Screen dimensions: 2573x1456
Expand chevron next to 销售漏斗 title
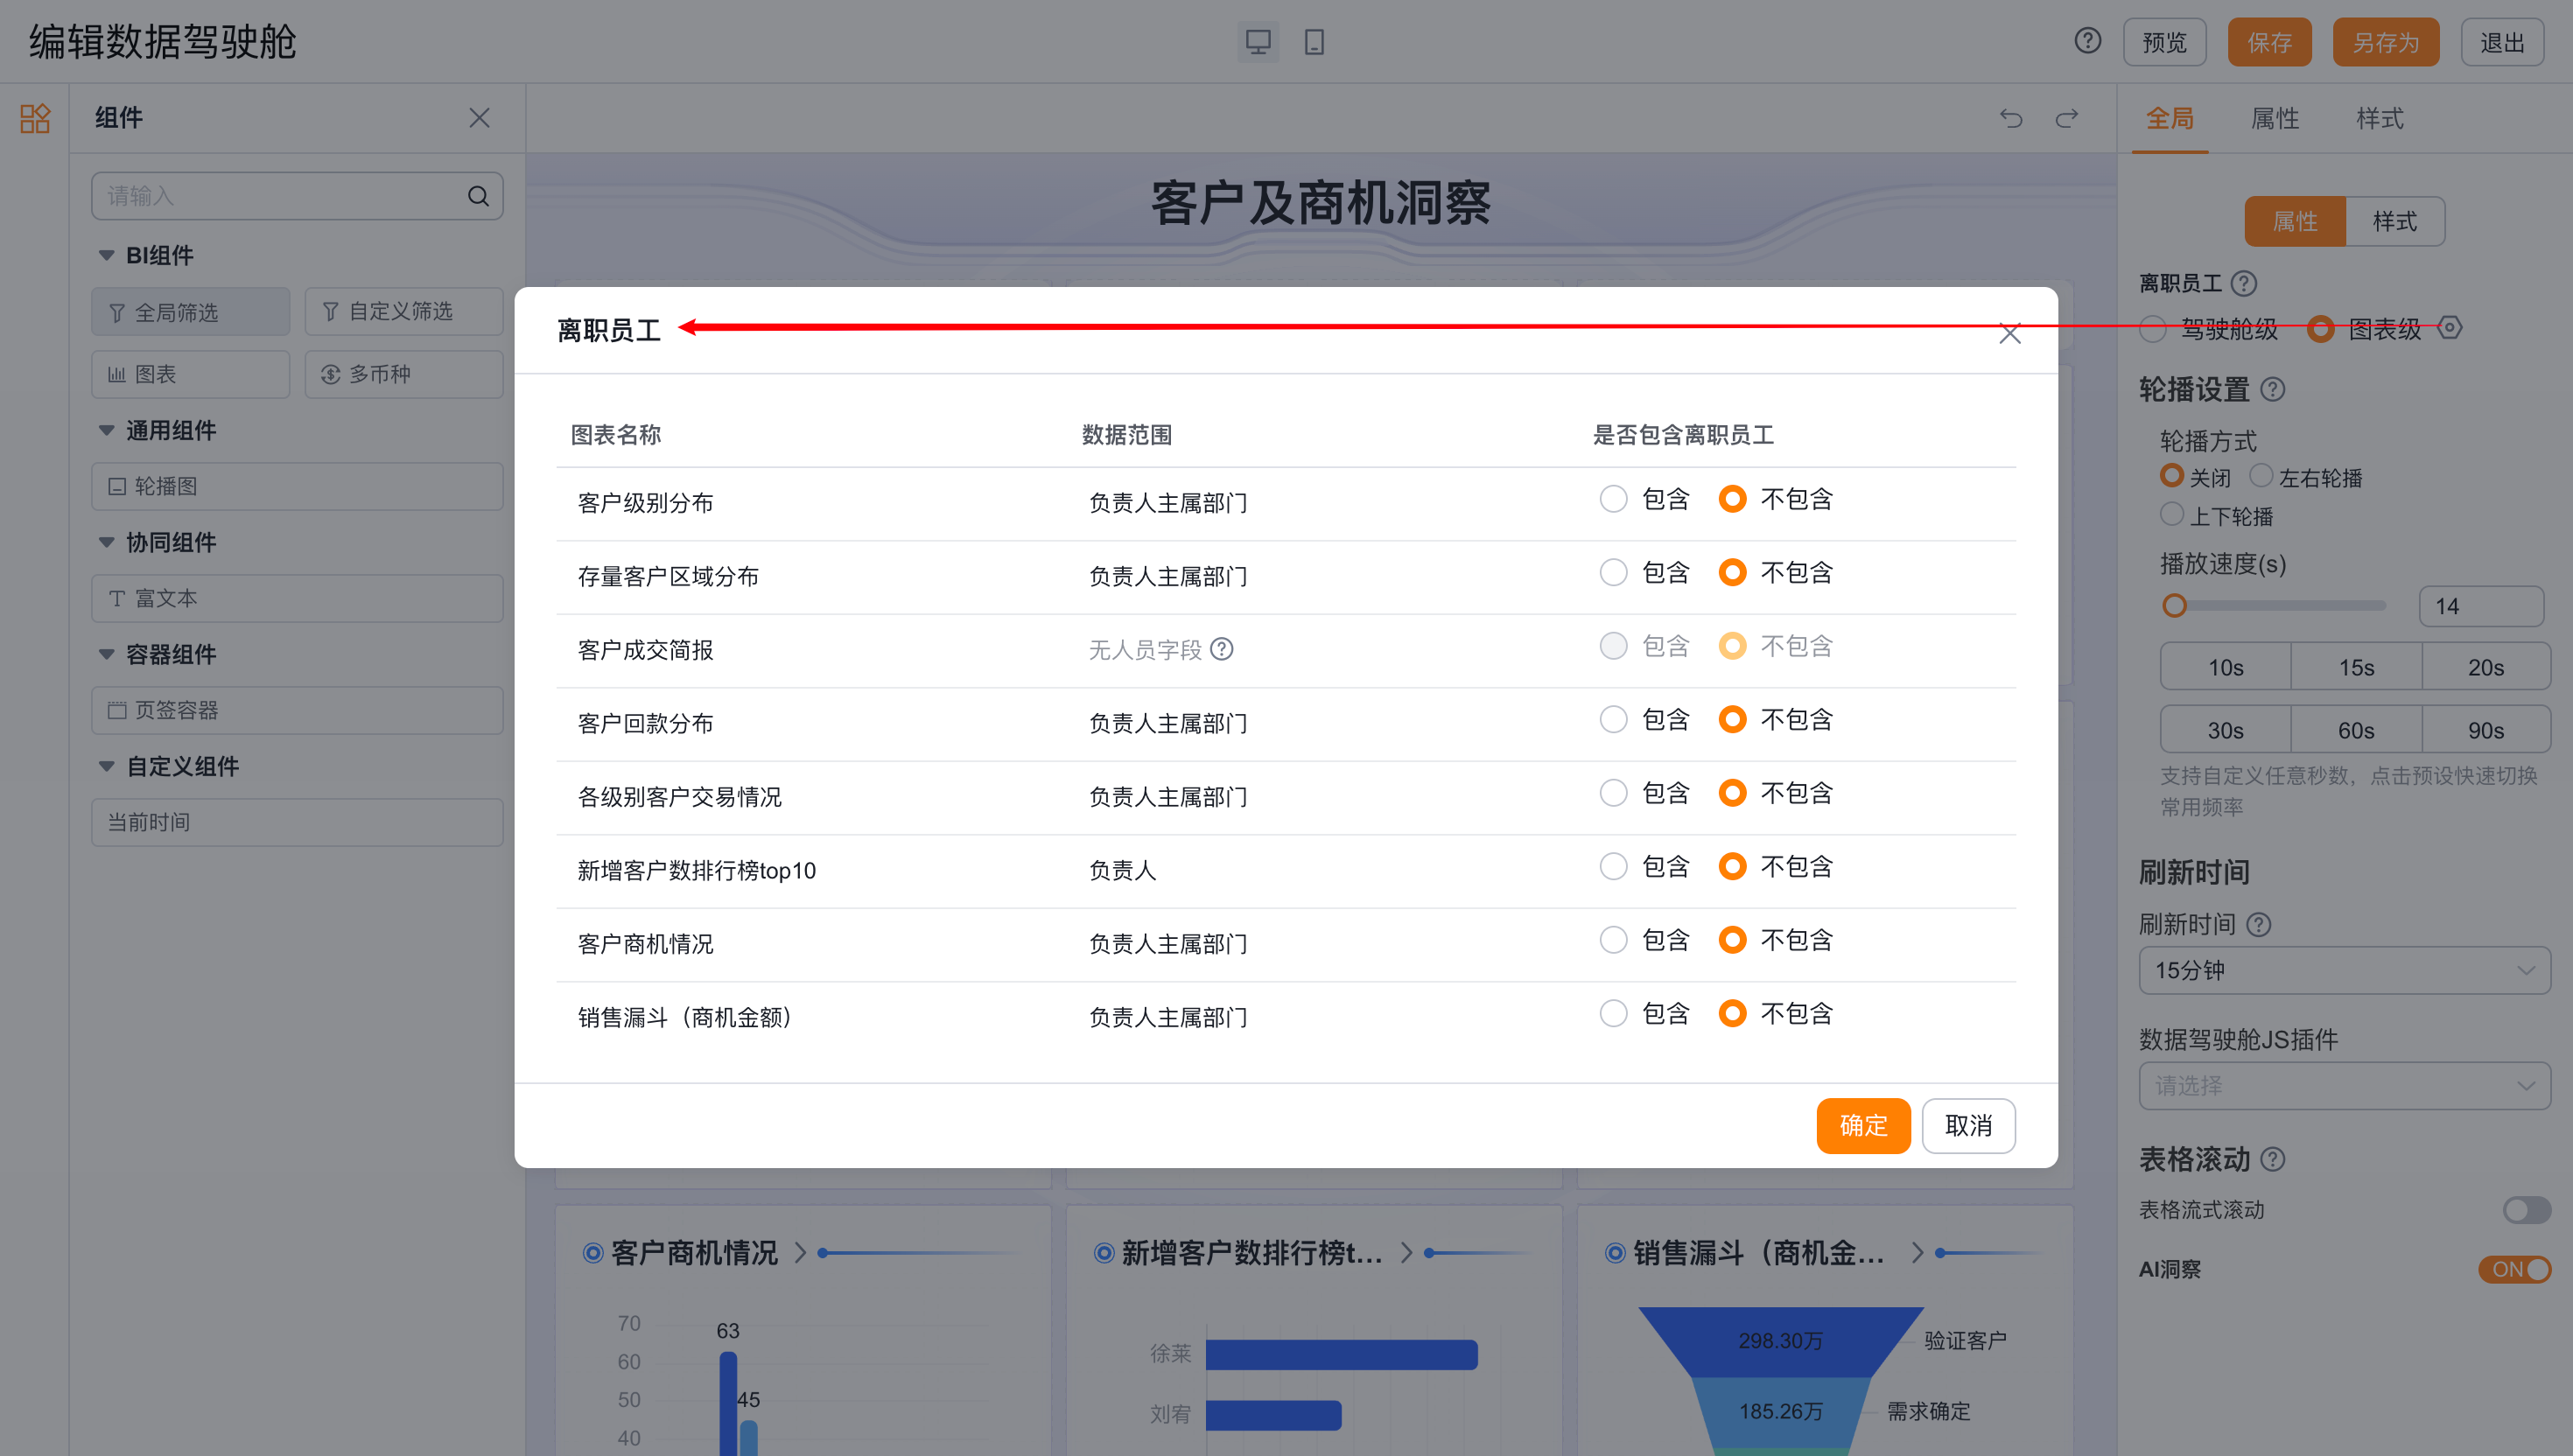point(1917,1253)
